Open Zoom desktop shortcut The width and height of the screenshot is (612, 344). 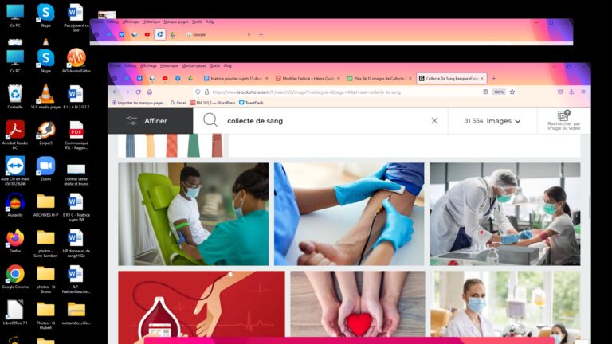[45, 166]
